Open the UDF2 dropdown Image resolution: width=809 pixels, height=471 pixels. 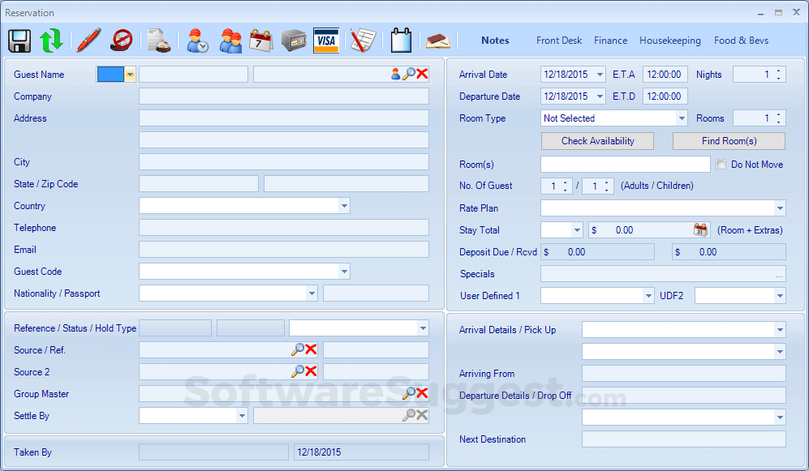point(780,296)
